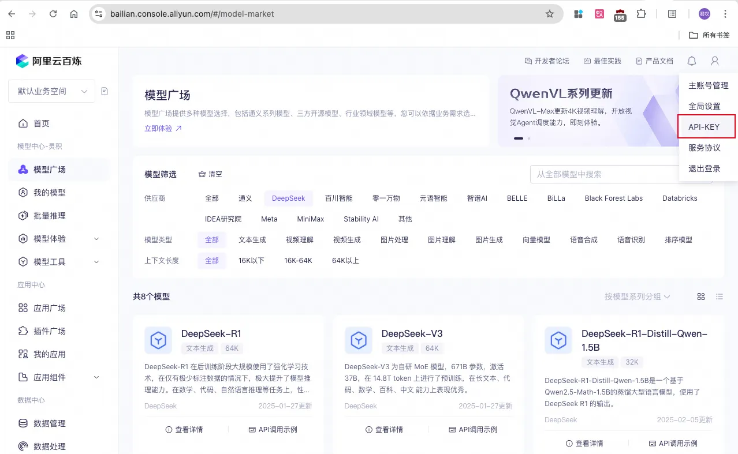Screen dimensions: 738x454
Task: Open 模型广场 in the sidebar
Action: tap(59, 170)
